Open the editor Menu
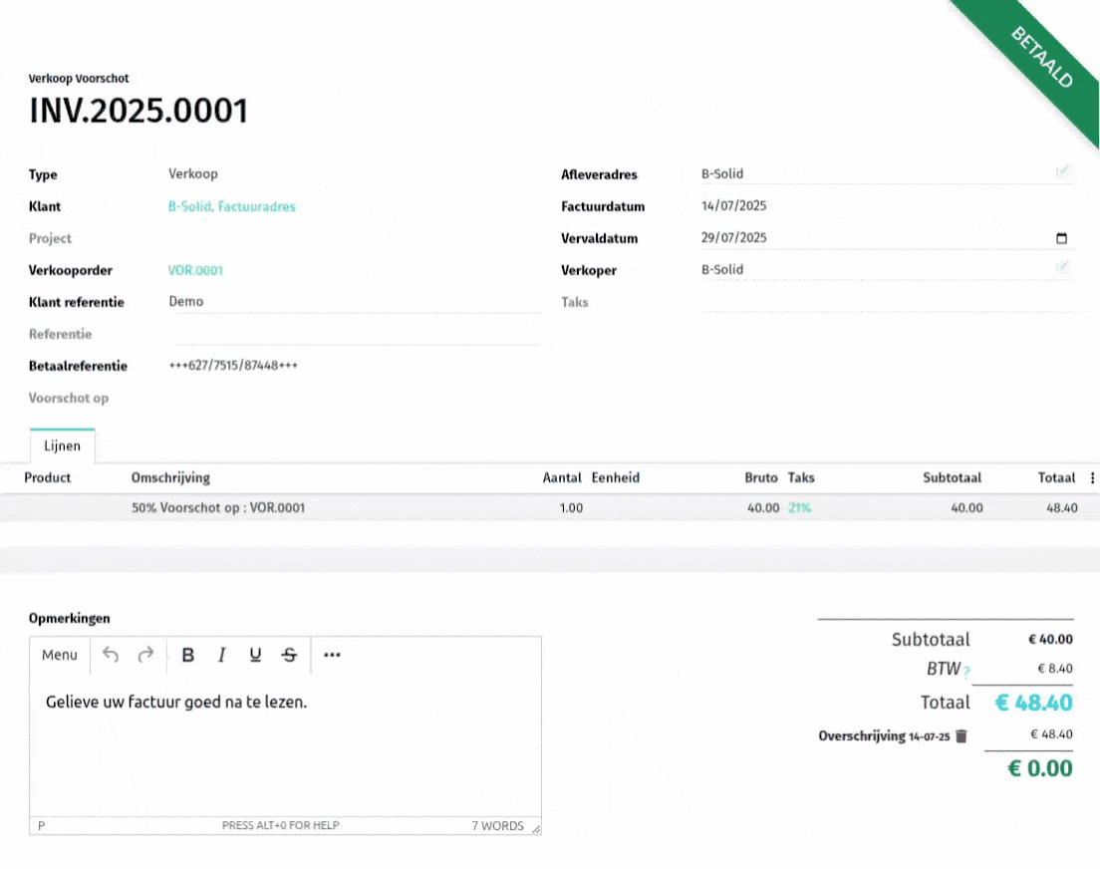Viewport: 1100px width, 869px height. 60,655
